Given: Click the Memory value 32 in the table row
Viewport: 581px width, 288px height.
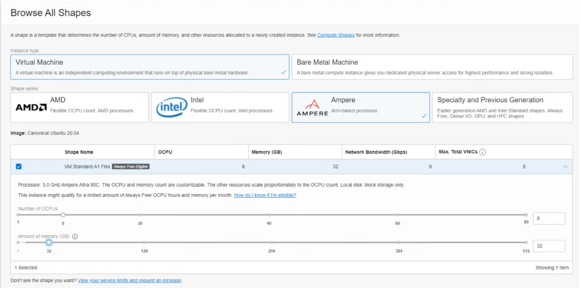Looking at the screenshot, I should (335, 166).
